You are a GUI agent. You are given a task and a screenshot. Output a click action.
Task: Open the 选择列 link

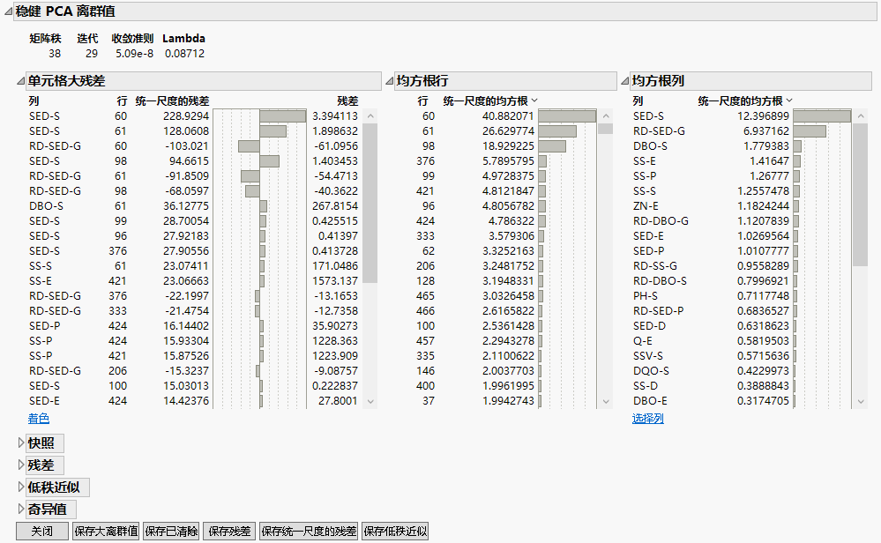pyautogui.click(x=648, y=419)
